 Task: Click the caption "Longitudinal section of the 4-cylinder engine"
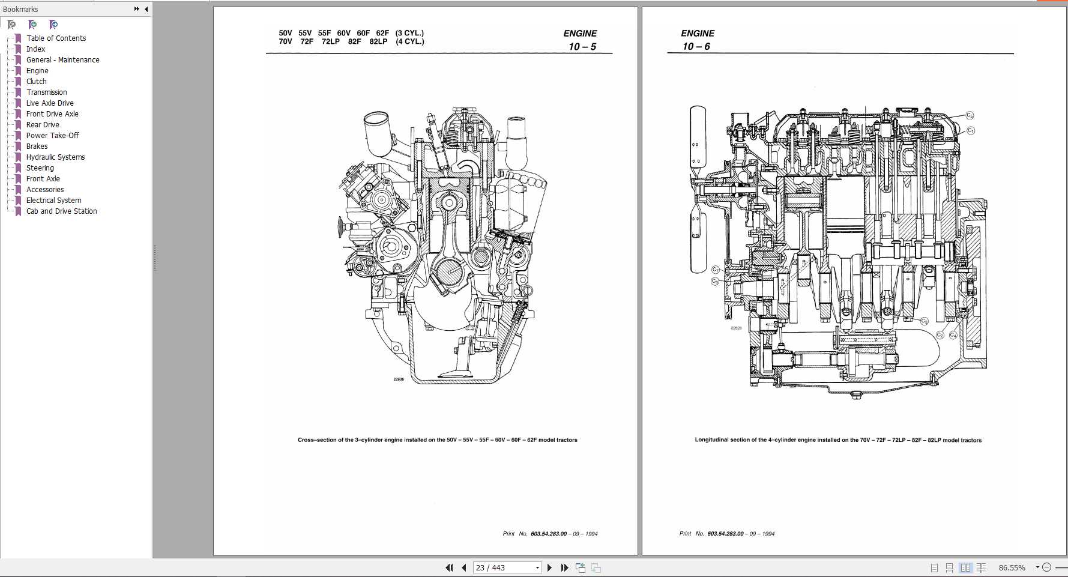[x=838, y=440]
